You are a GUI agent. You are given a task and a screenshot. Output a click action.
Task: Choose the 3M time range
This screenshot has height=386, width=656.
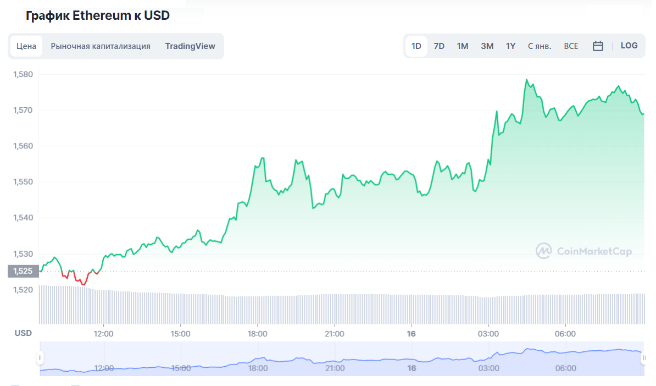click(487, 46)
